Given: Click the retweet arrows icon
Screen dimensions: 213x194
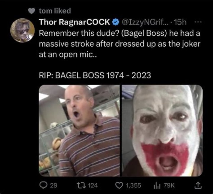Looking at the screenshot, I should click(83, 185).
